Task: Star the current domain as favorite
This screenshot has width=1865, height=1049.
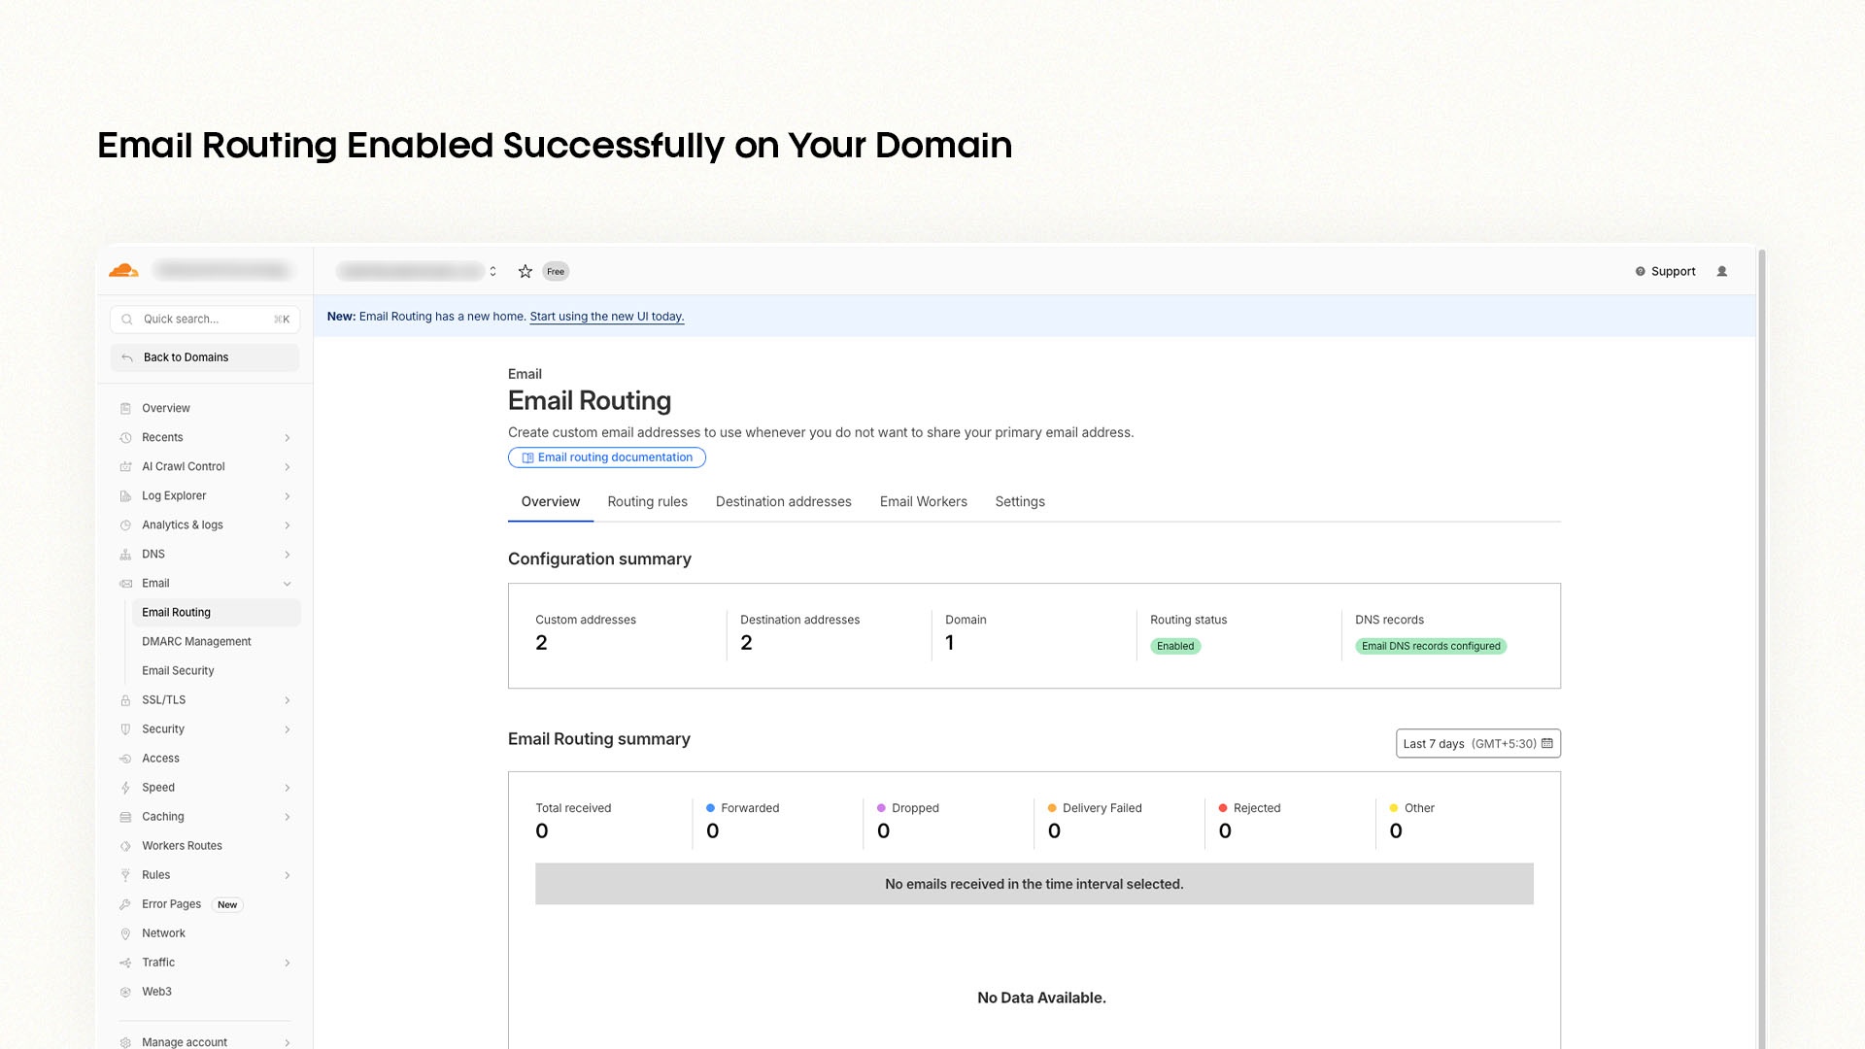Action: pos(526,271)
